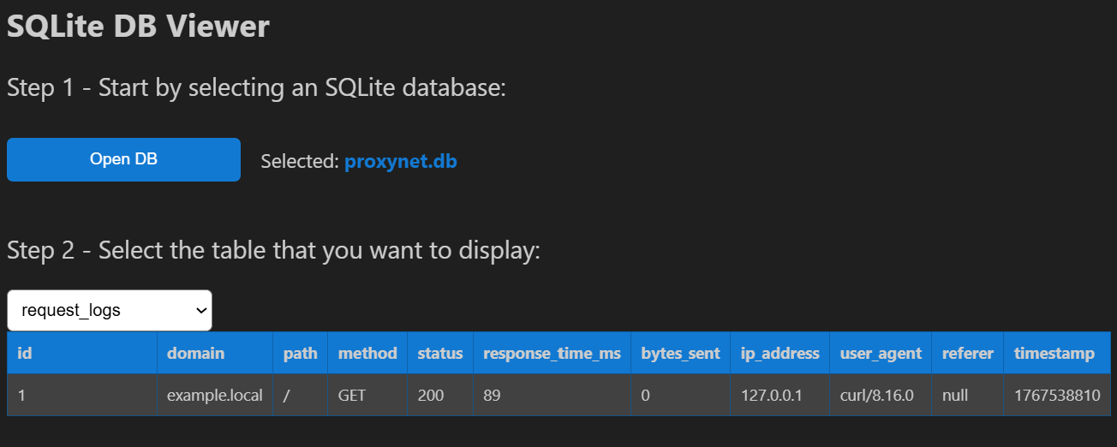Click the ip_address column header
This screenshot has width=1117, height=447.
pyautogui.click(x=780, y=353)
